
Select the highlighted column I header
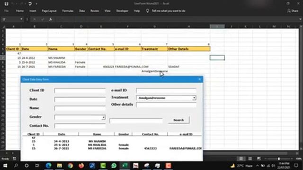click(x=217, y=26)
